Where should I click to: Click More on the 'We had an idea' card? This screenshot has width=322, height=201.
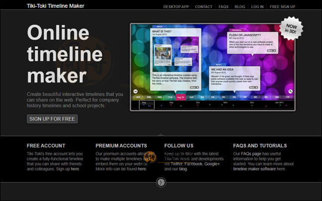[253, 87]
